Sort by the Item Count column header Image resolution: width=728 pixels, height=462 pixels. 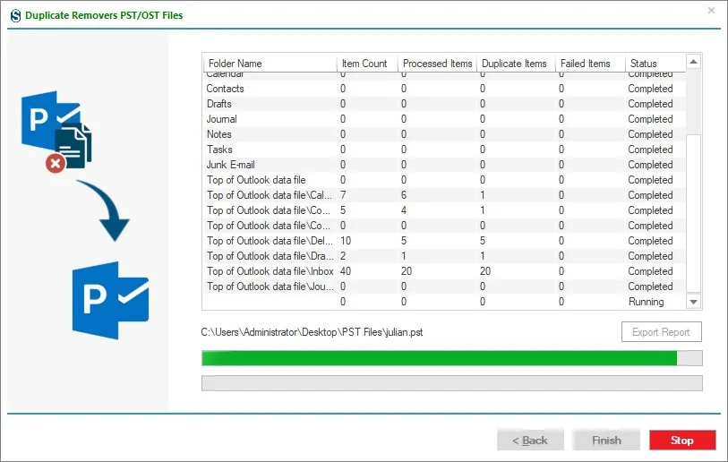pos(367,64)
